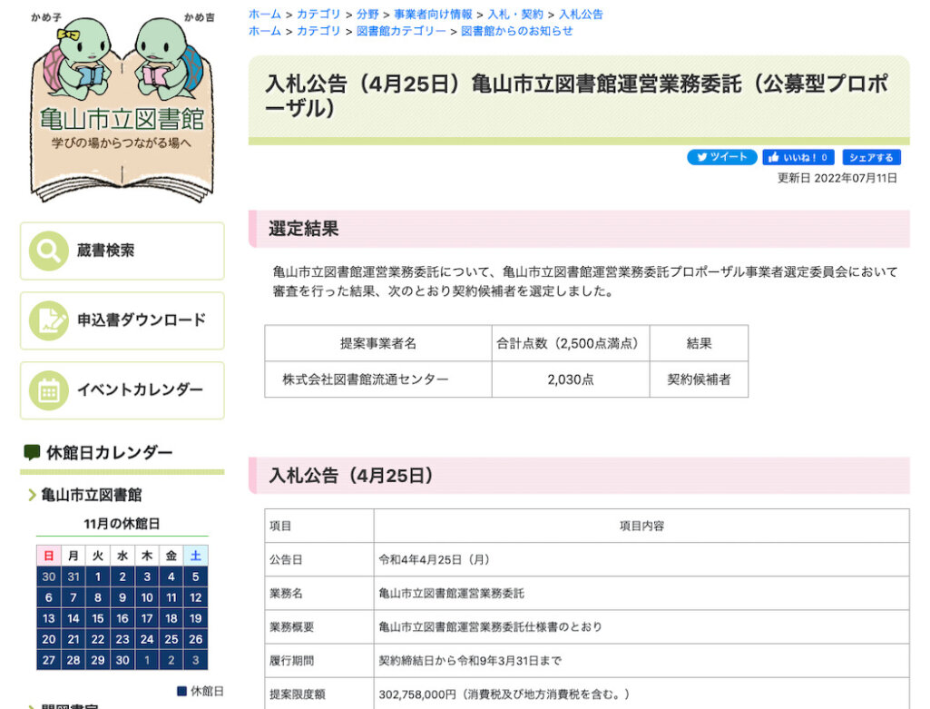Go to 事業者向け情報 breadcrumb
This screenshot has height=709, width=930.
(x=433, y=15)
